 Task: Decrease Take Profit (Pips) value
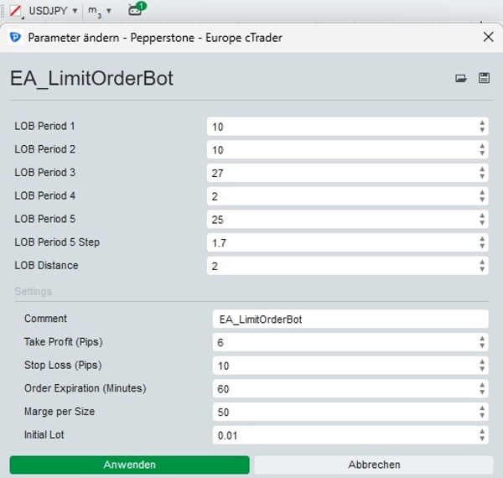click(x=482, y=346)
